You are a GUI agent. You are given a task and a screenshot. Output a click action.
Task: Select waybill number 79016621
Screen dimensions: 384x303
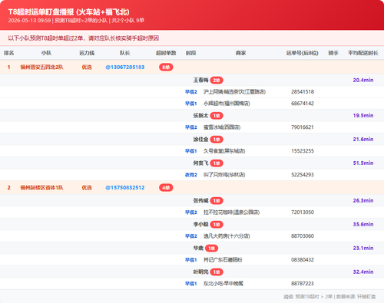303,127
